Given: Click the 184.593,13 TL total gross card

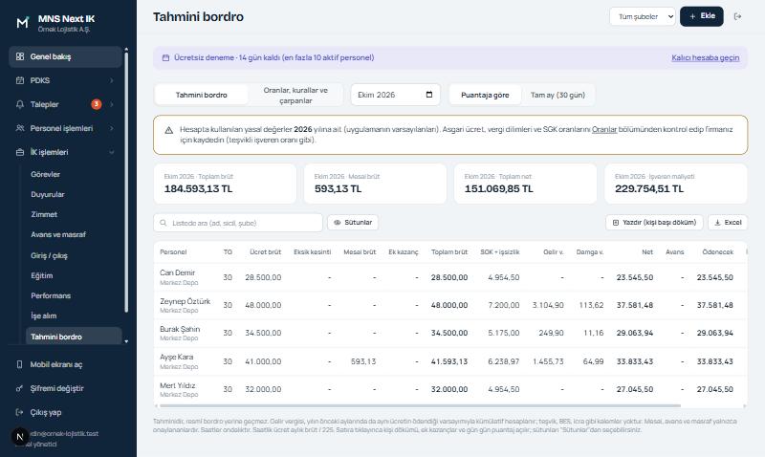Looking at the screenshot, I should 225,184.
